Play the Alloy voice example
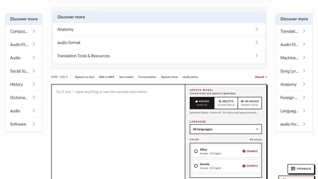318x179 pixels. tap(250, 151)
